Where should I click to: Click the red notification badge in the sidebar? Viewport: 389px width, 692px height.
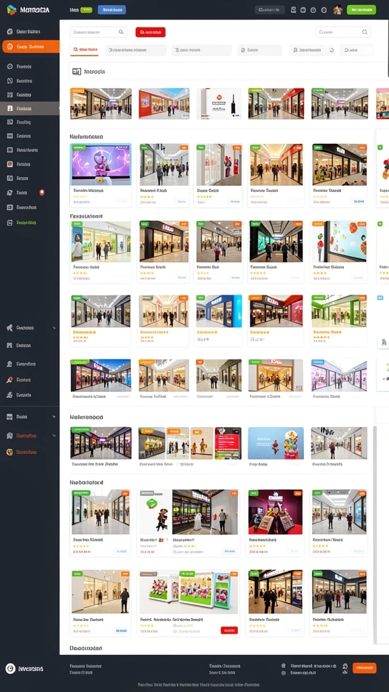(x=42, y=193)
